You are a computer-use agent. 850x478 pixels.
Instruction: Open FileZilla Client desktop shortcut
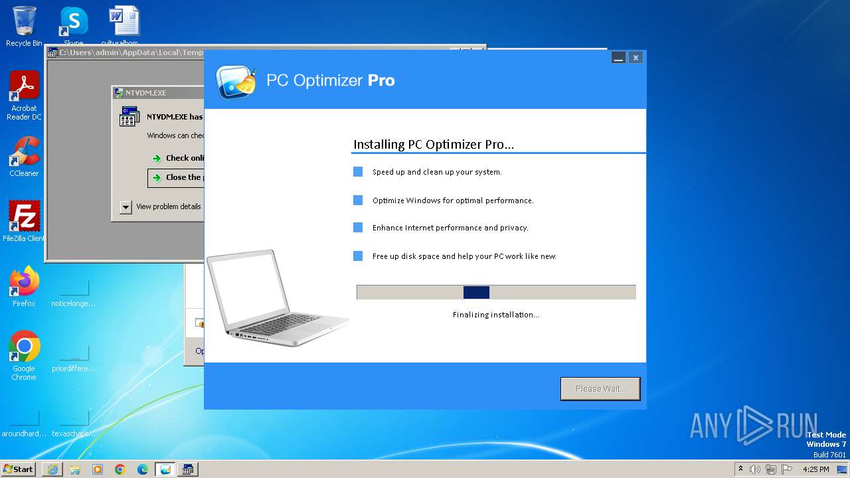point(24,221)
